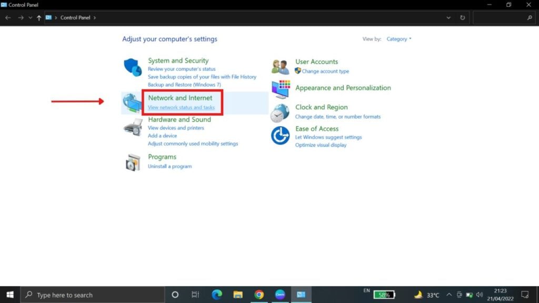
Task: Click the display tray icon beside the chevron
Action: point(459,295)
